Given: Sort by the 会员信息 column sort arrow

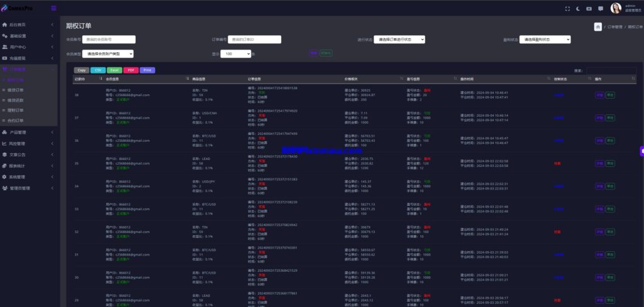Looking at the screenshot, I should (x=187, y=78).
